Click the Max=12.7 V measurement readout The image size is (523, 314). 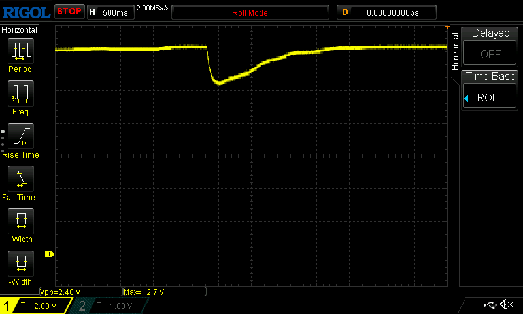coord(165,292)
